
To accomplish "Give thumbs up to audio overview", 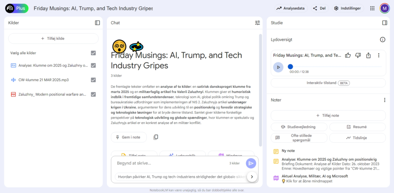I will tap(348, 55).
